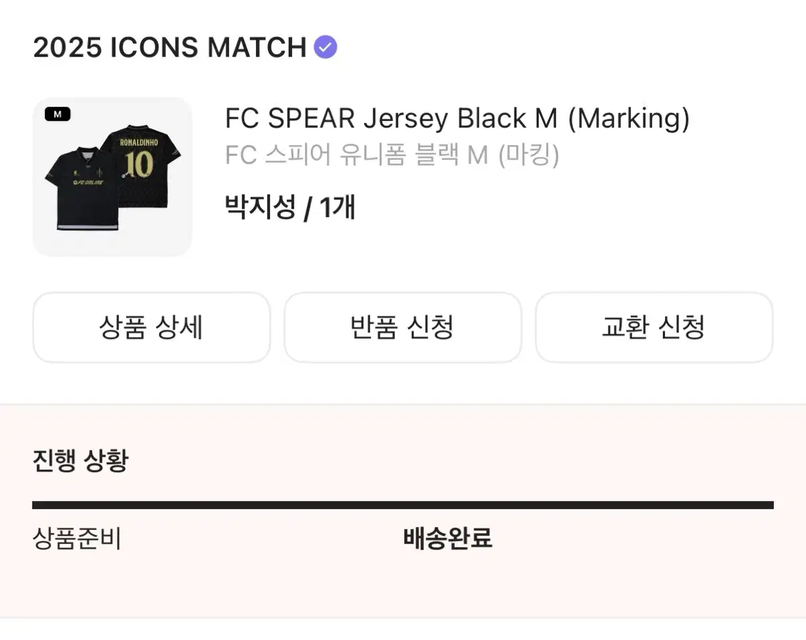
Task: Click the 교환 신청 exchange request button
Action: pyautogui.click(x=654, y=328)
